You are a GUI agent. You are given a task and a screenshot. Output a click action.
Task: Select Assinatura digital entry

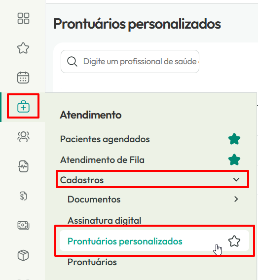pyautogui.click(x=105, y=220)
